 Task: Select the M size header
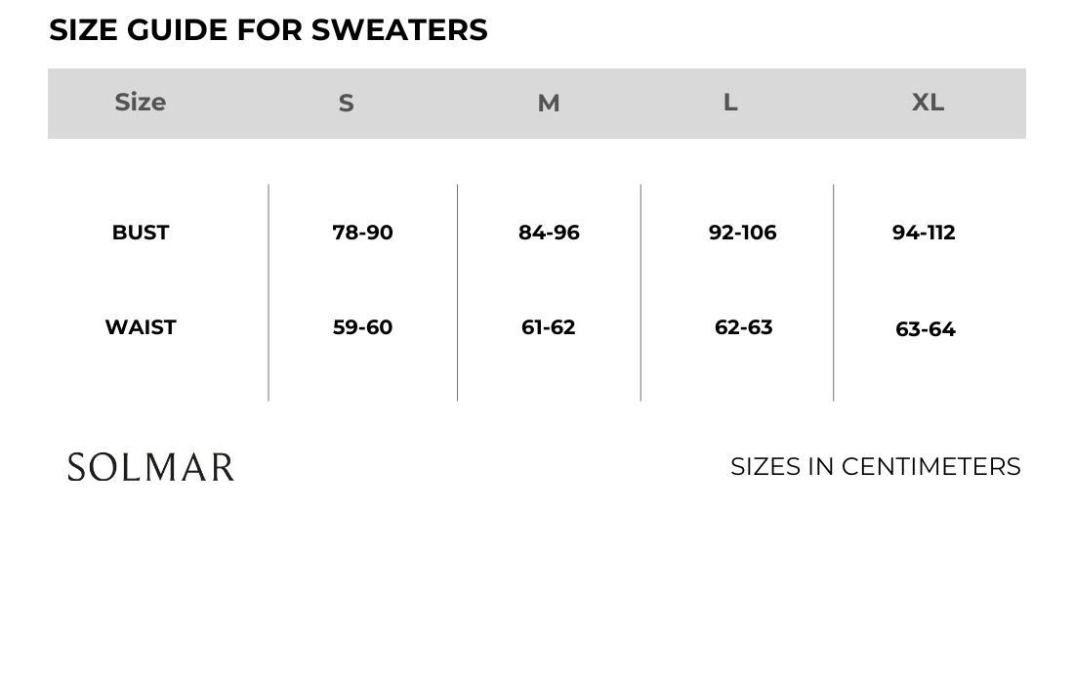(x=549, y=103)
